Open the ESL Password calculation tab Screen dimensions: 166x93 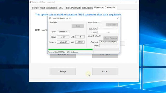coord(79,8)
